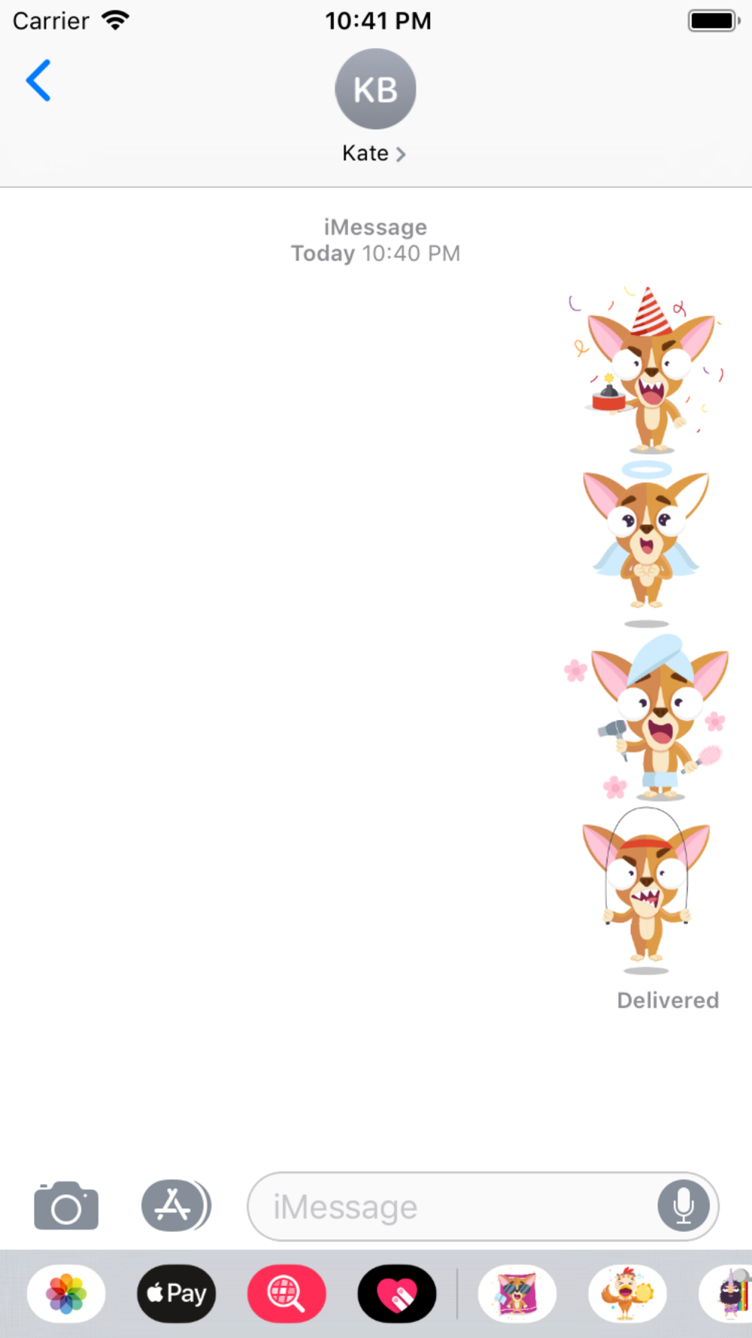Tap the Kate contact name

pos(365,154)
